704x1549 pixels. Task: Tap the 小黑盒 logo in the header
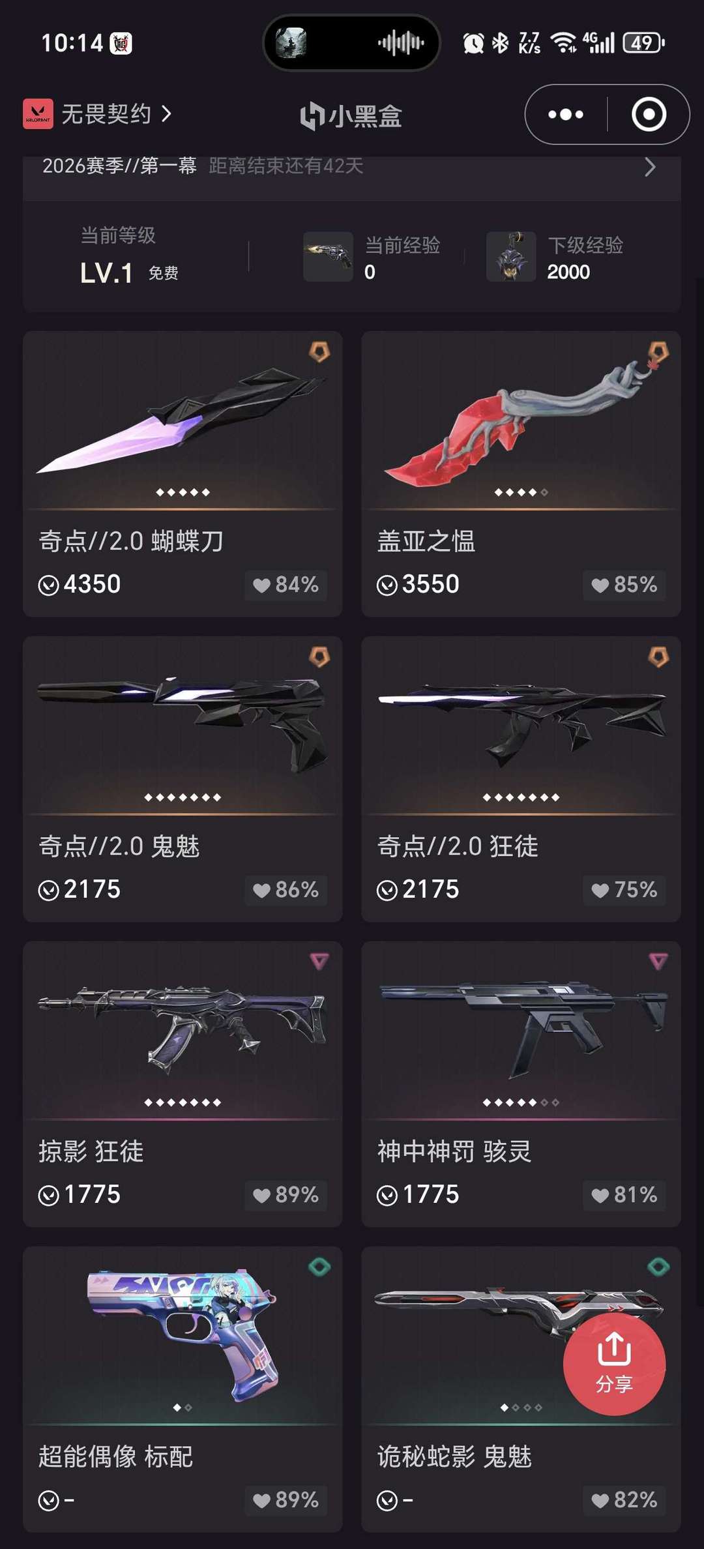point(351,116)
